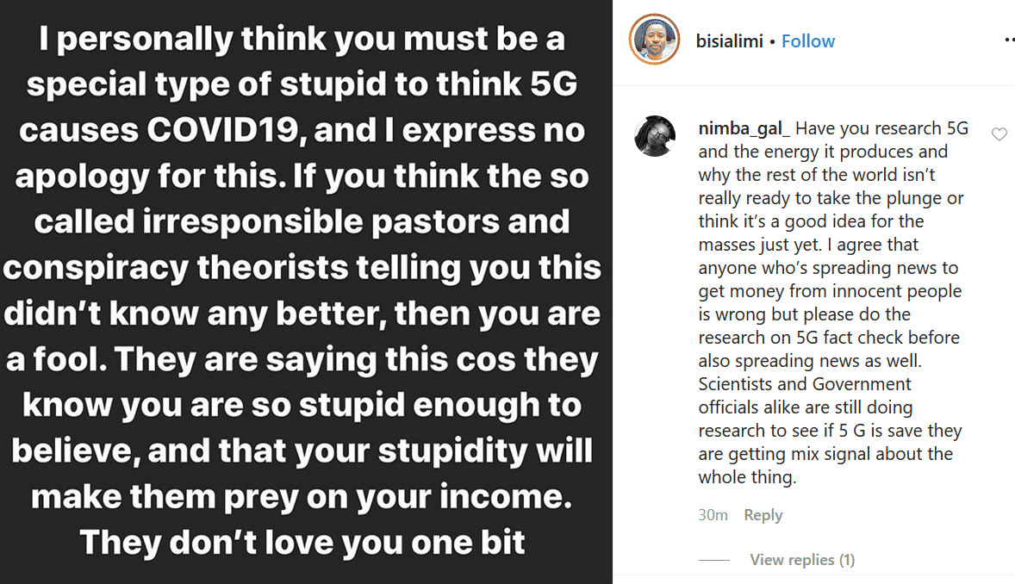Like nimba_gal_'s comment with the heart
This screenshot has width=1015, height=584.
(x=999, y=134)
